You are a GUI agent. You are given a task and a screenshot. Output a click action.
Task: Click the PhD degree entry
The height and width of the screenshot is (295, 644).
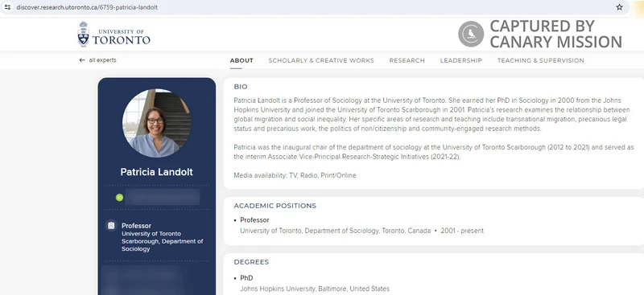click(312, 283)
